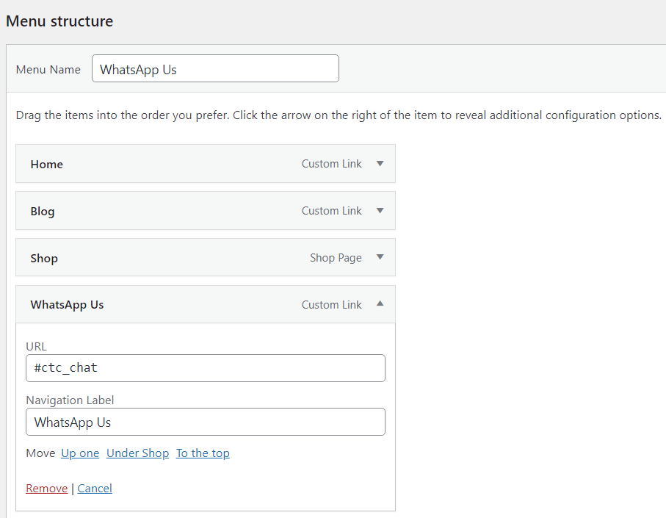Click into the URL field containing #ctc_chat
Image resolution: width=666 pixels, height=518 pixels.
click(x=205, y=368)
